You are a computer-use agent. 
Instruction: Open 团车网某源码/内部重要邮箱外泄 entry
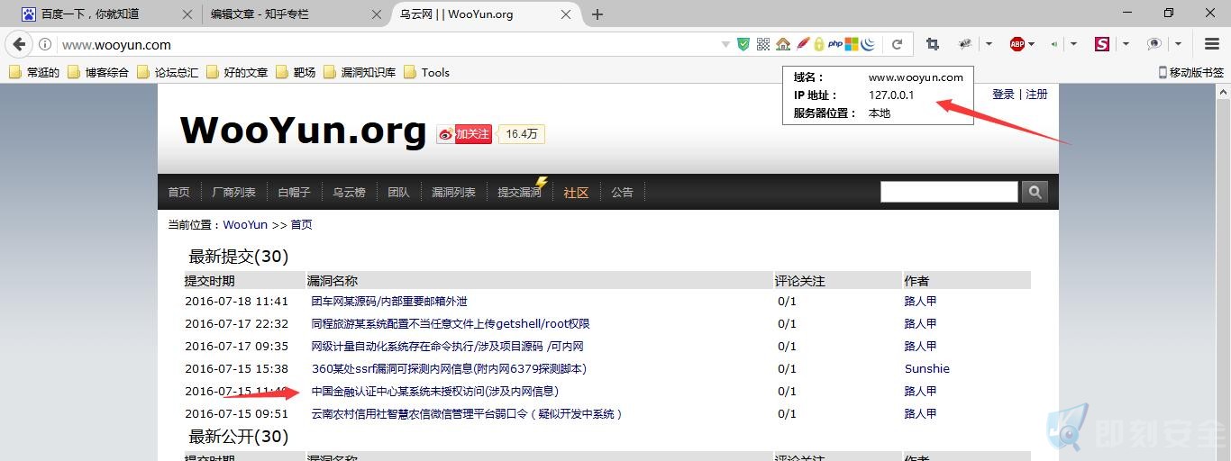[389, 301]
